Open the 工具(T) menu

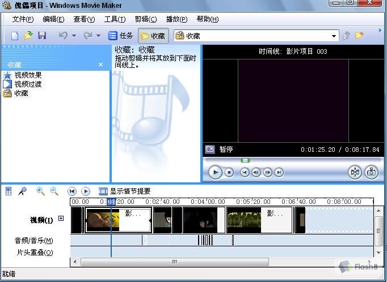pyautogui.click(x=115, y=19)
